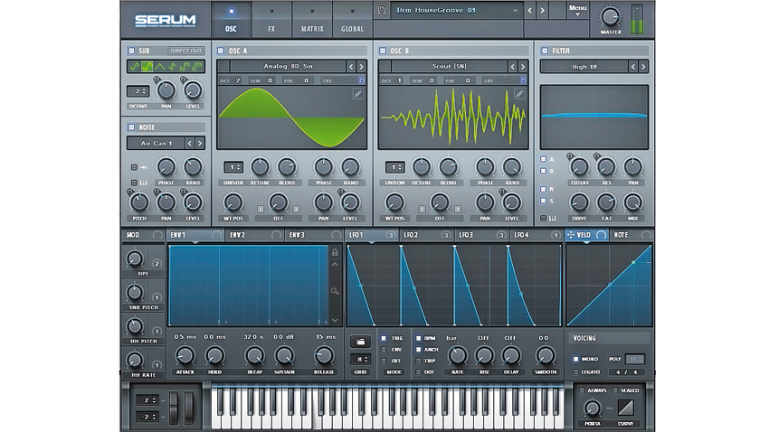The height and width of the screenshot is (432, 769).
Task: Select the first sub oscillator sine waveform
Action: pos(135,67)
